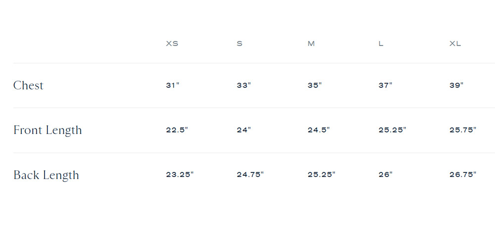Viewport: 495px width, 247px height.
Task: Click the XS front length 22.5"
Action: point(177,130)
